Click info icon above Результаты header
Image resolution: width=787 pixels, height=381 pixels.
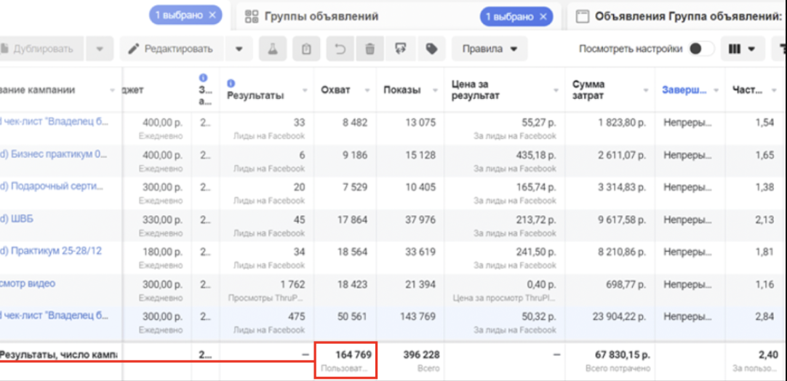click(231, 83)
